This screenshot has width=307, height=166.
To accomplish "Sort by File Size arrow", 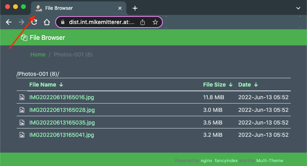I will point(231,85).
